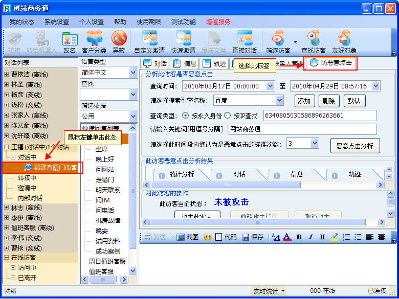This screenshot has height=299, width=399.
Task: Switch to the 轨迹 tab
Action: [214, 63]
